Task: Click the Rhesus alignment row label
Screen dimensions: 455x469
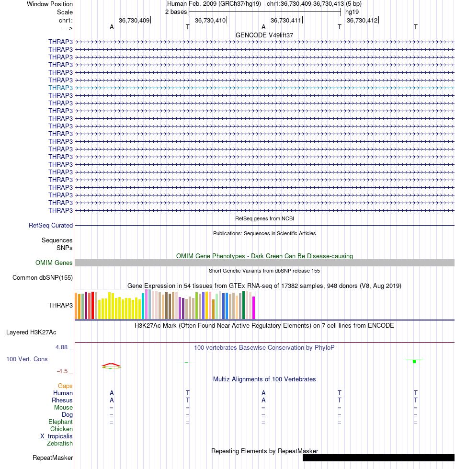Action: pos(62,400)
